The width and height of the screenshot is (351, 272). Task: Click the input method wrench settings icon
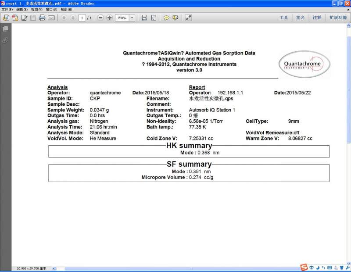[x=347, y=268]
